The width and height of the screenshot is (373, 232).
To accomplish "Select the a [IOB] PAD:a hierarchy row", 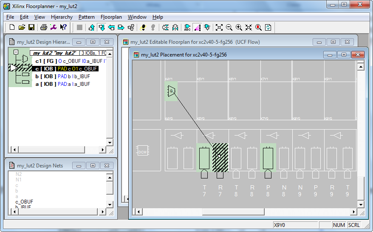I will (x=63, y=84).
